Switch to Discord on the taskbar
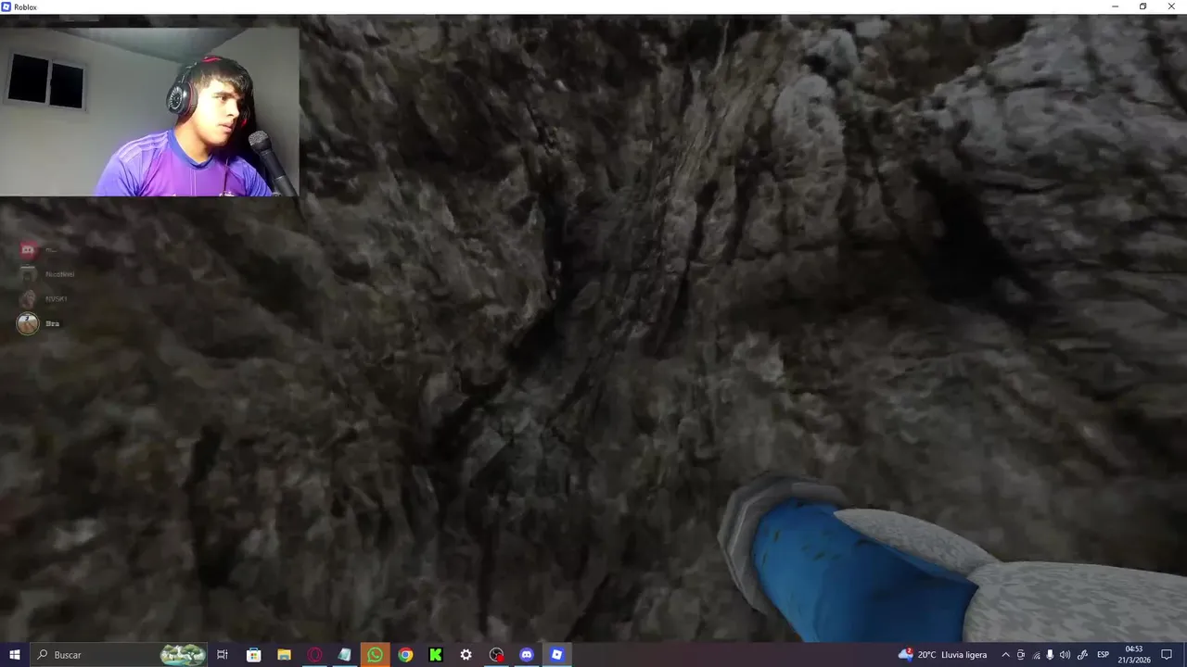 point(527,655)
